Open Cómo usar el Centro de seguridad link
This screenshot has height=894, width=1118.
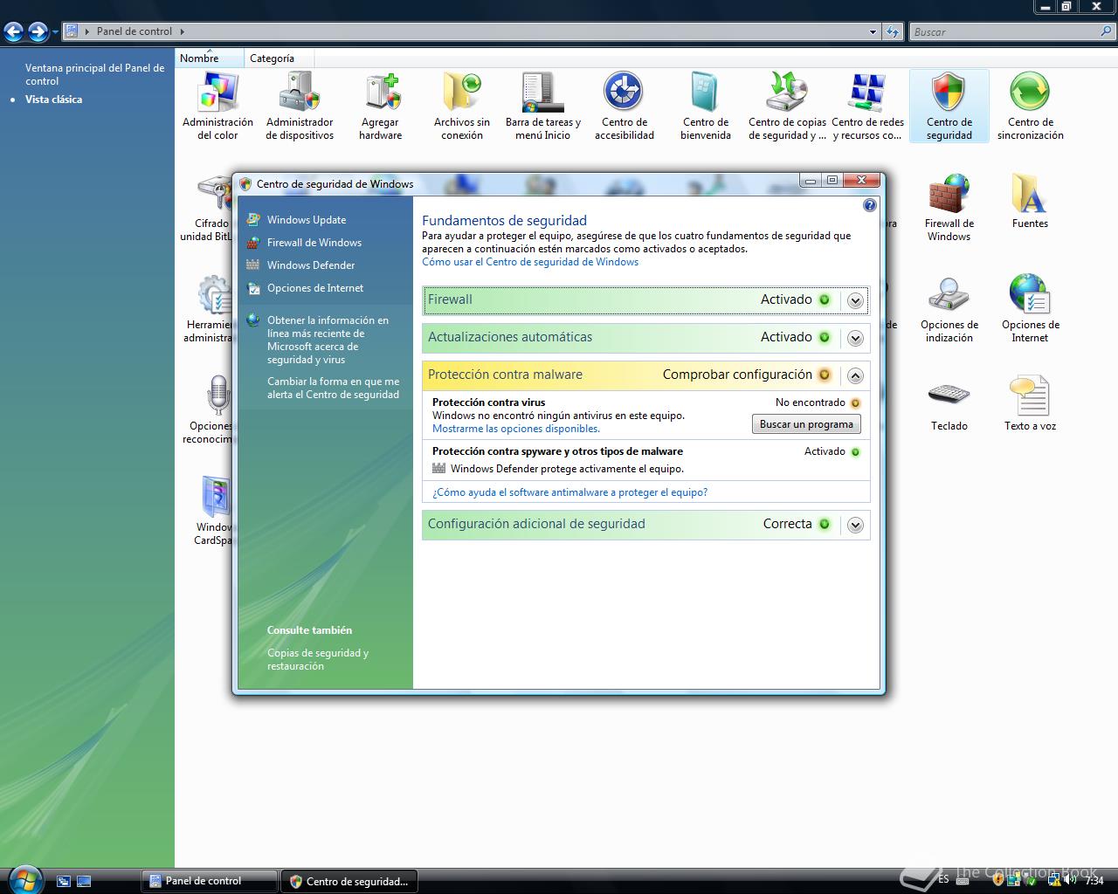(530, 262)
